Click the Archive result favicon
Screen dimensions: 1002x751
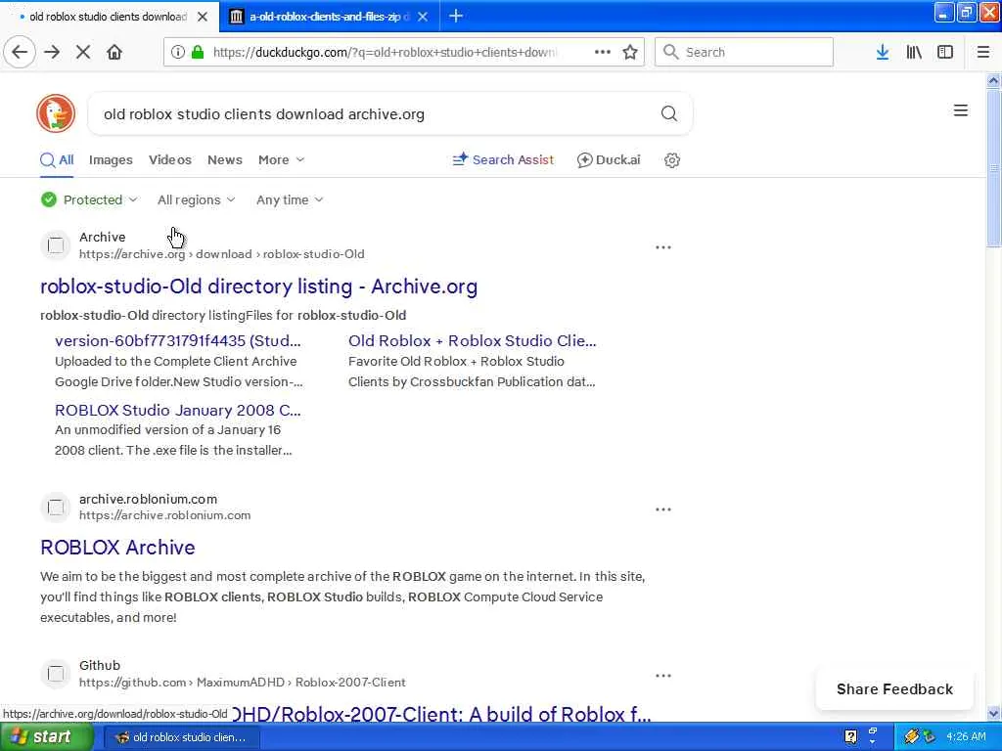pyautogui.click(x=56, y=245)
